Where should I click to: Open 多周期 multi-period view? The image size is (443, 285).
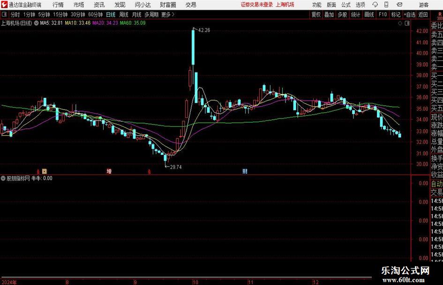[151, 15]
